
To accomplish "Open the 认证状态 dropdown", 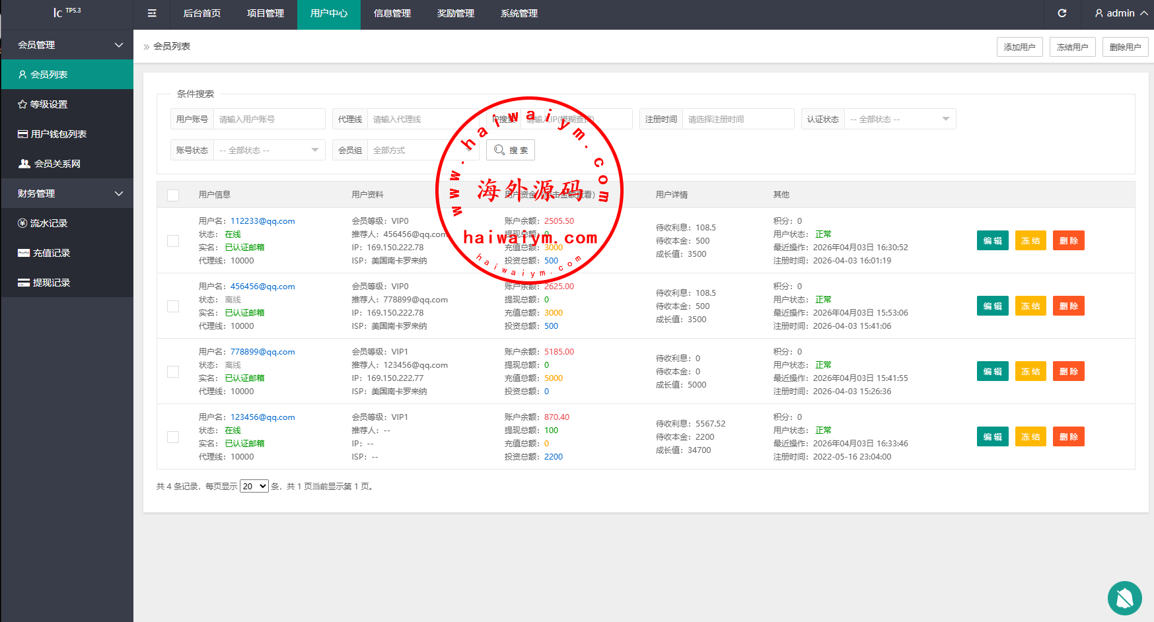I will (900, 120).
